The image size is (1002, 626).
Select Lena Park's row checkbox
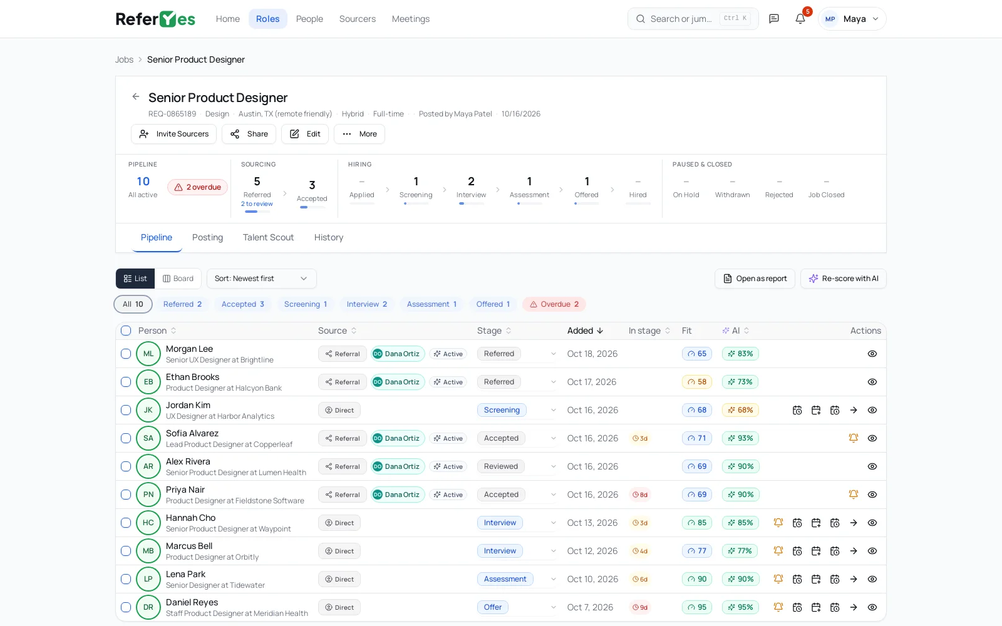point(126,579)
